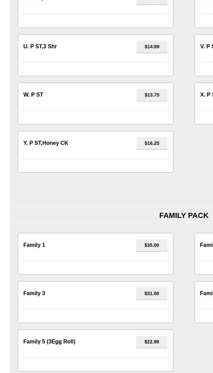Select the cut-off V. P S item

click(x=207, y=47)
